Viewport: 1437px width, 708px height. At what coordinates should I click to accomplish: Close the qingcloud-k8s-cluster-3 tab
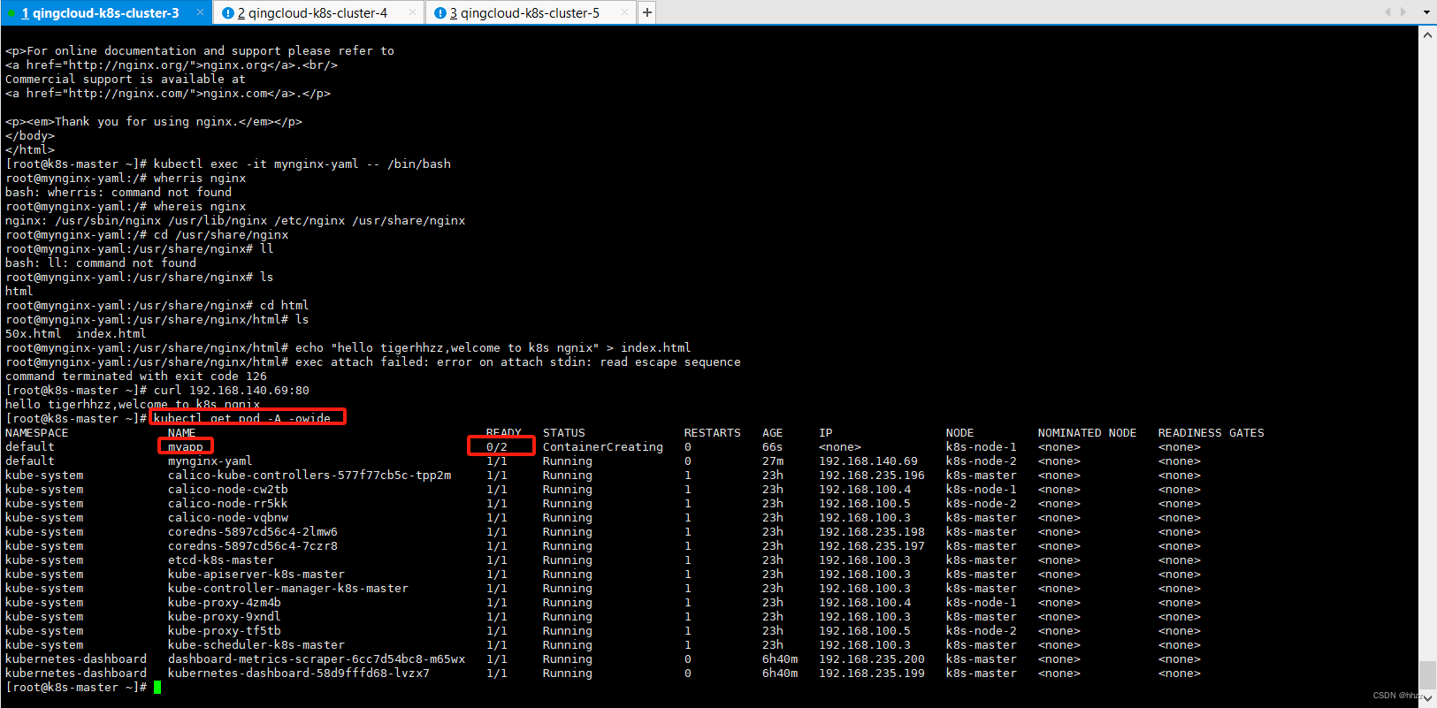click(x=200, y=12)
